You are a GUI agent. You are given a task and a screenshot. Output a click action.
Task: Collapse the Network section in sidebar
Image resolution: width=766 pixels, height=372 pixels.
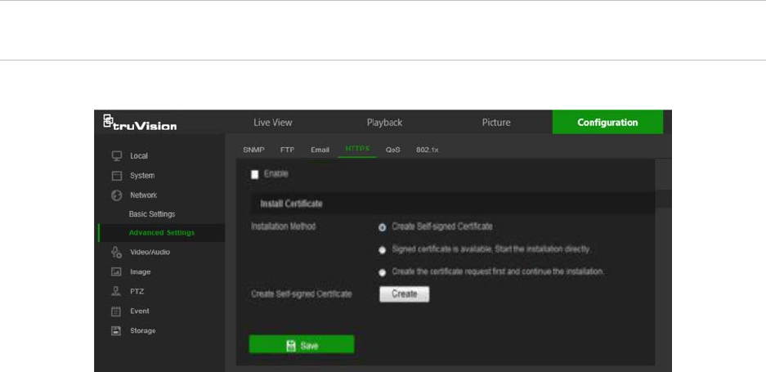tap(143, 195)
